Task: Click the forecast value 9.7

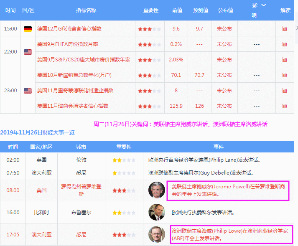Action: click(x=199, y=29)
